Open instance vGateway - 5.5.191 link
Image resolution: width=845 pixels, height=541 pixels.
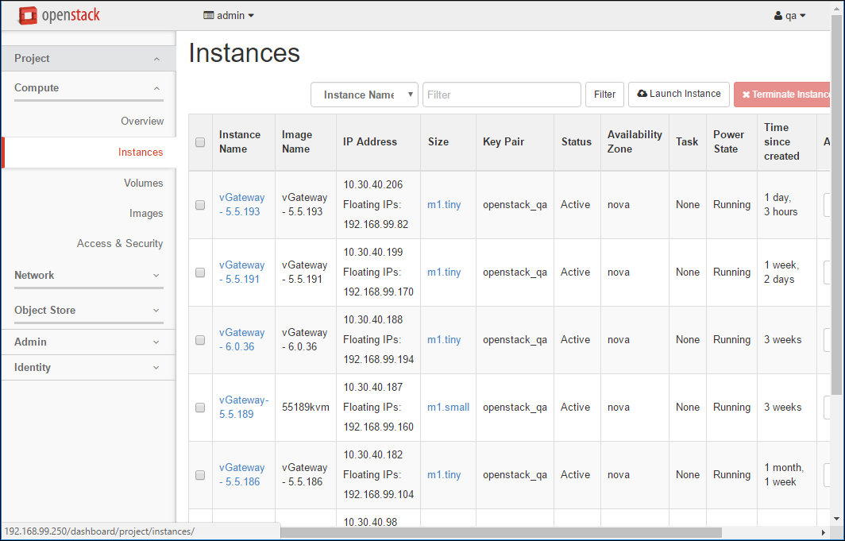242,272
